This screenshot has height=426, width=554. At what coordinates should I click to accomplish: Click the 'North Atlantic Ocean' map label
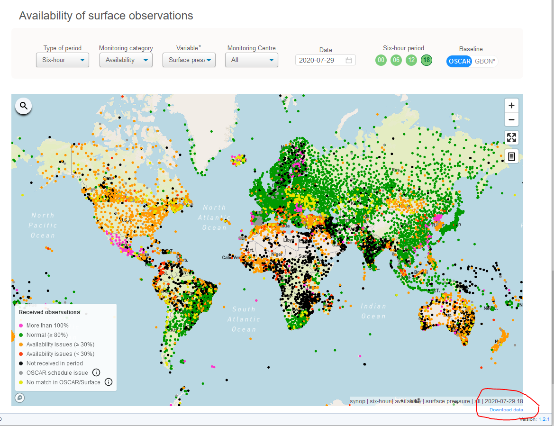pos(214,218)
